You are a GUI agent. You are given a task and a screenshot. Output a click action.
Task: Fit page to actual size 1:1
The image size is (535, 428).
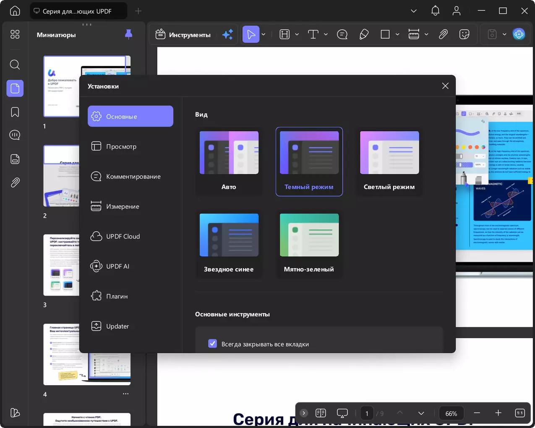520,413
